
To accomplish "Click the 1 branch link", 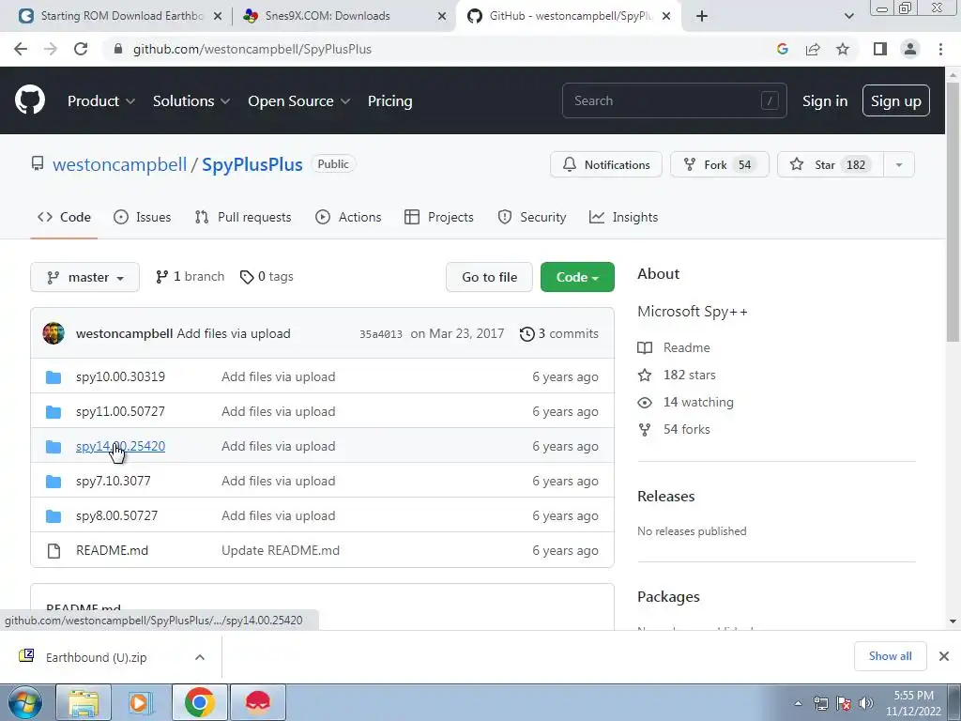I will pyautogui.click(x=190, y=277).
